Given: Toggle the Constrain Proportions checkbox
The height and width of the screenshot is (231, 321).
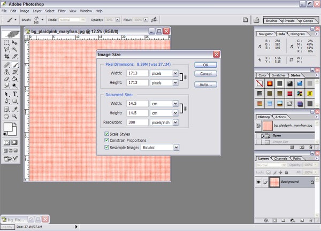Looking at the screenshot, I should (106, 140).
